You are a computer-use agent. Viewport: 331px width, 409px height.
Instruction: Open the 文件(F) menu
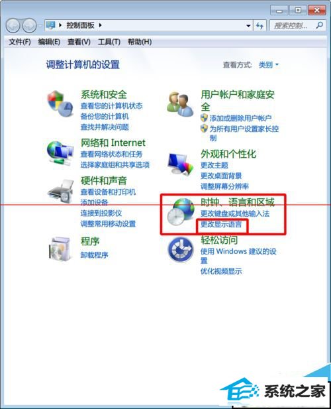coord(20,42)
